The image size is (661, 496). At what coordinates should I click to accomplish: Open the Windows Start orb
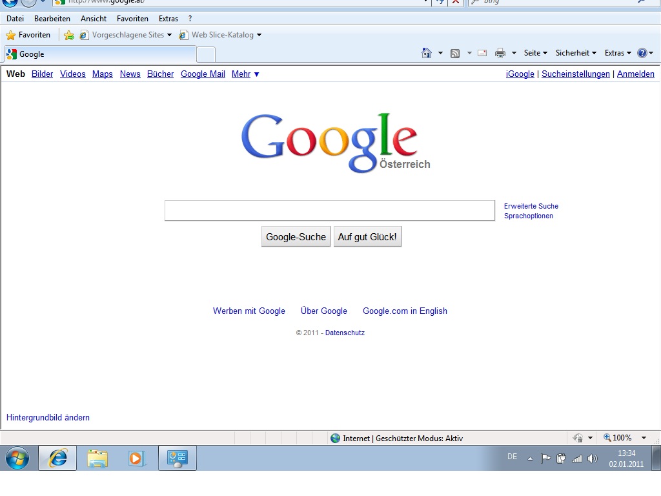coord(17,458)
